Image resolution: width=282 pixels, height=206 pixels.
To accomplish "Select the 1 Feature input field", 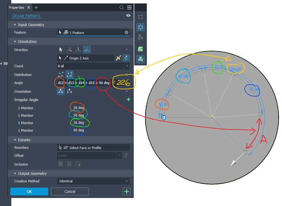I will [93, 32].
